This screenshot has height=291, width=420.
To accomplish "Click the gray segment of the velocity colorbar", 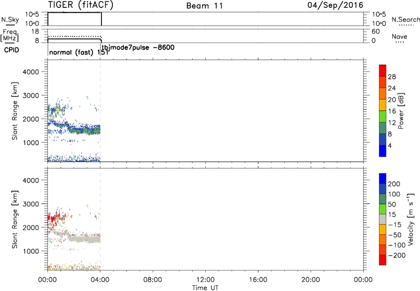I will 383,219.
